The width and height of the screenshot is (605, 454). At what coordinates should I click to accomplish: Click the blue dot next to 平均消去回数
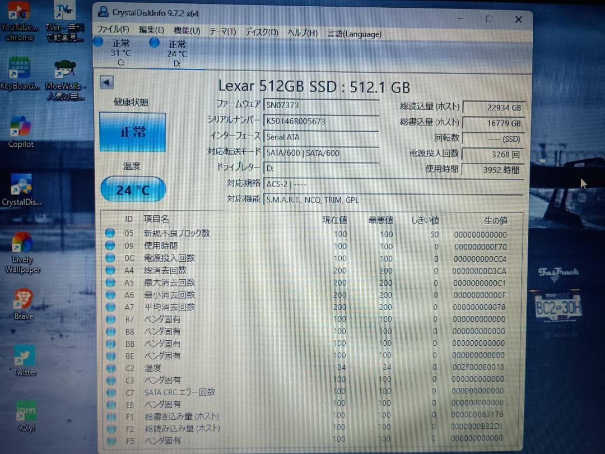pos(111,307)
